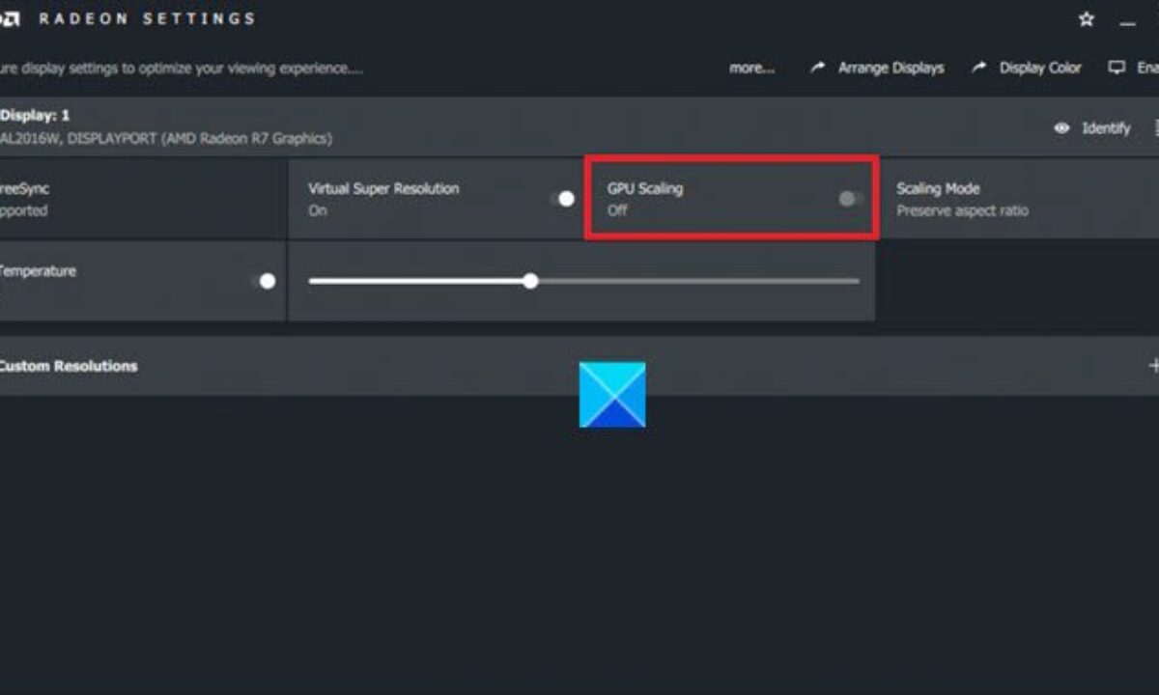Minimize the Radeon Settings window
The height and width of the screenshot is (695, 1159).
1127,21
